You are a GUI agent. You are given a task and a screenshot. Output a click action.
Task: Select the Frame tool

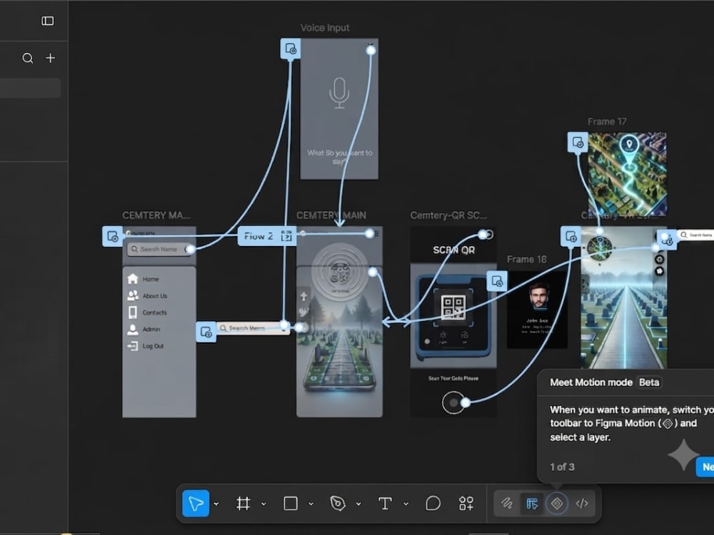pos(243,503)
